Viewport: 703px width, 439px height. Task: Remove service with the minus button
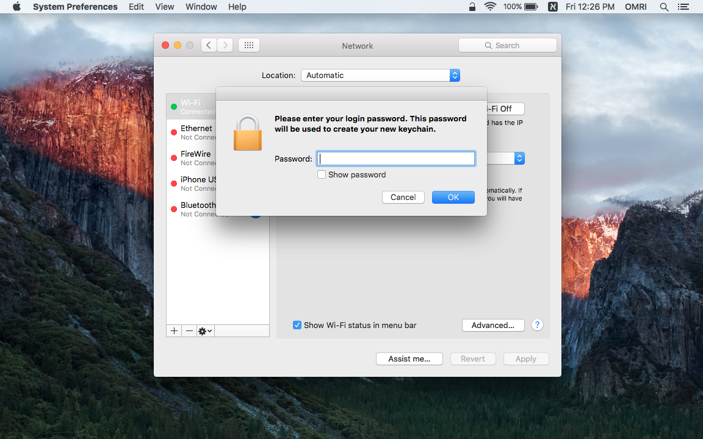pos(189,331)
